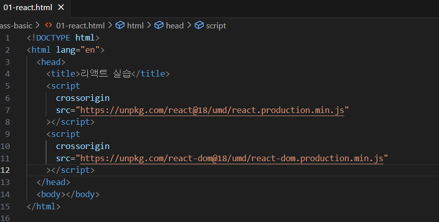The height and width of the screenshot is (222, 439).
Task: Click the closing </title> tag
Action: click(150, 73)
